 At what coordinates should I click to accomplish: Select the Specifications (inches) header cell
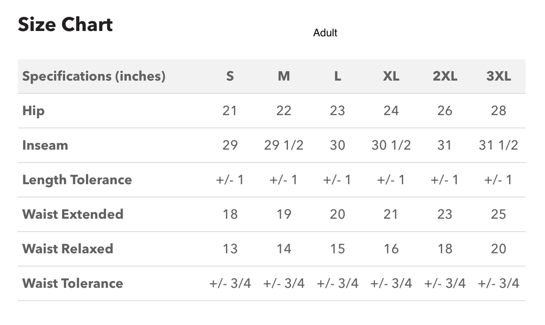point(94,76)
